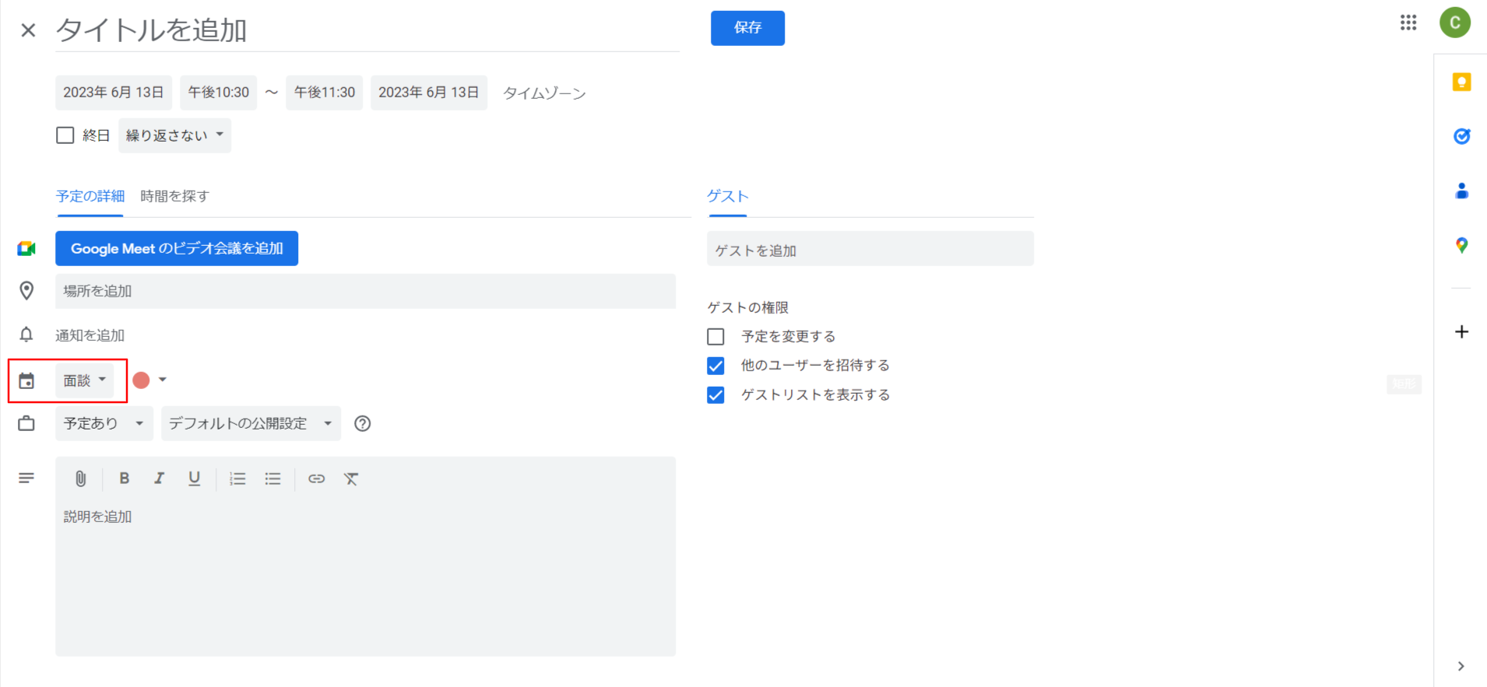Open Google Maps side panel icon
The image size is (1487, 687).
tap(1461, 246)
